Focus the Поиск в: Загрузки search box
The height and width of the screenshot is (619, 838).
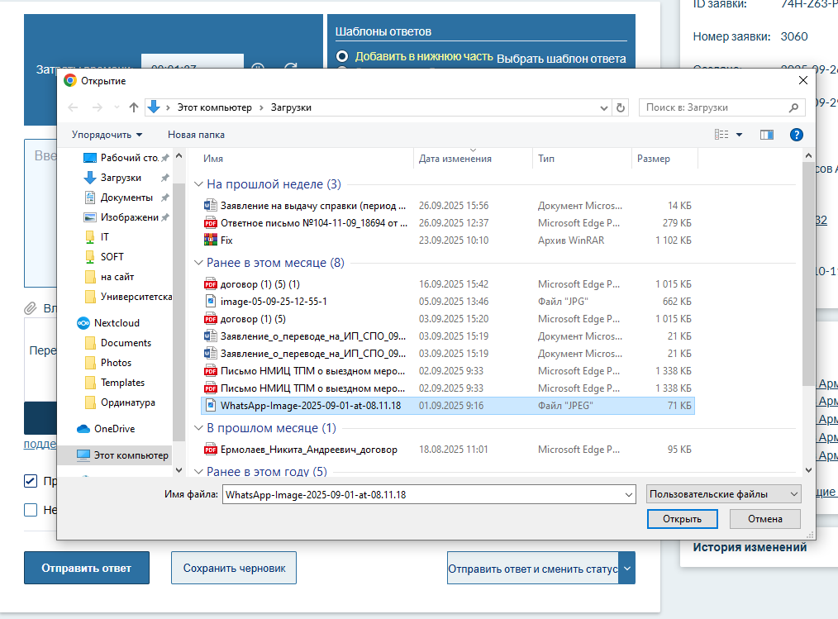click(712, 107)
